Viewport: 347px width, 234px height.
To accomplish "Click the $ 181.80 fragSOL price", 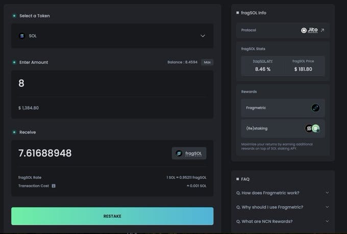I will pos(303,69).
